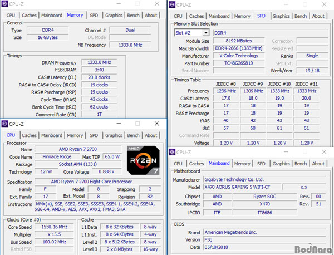Open CPU tab in the Memory window
Image resolution: width=334 pixels, height=255 pixels.
pyautogui.click(x=11, y=16)
